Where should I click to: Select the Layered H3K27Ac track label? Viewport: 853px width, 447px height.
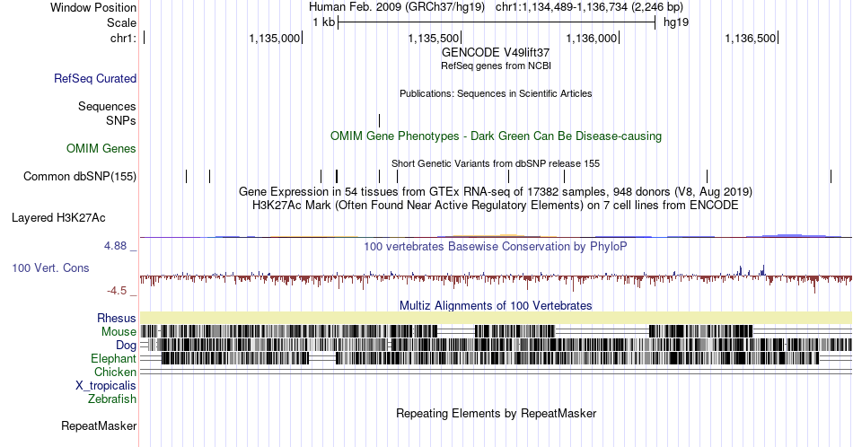tap(58, 217)
